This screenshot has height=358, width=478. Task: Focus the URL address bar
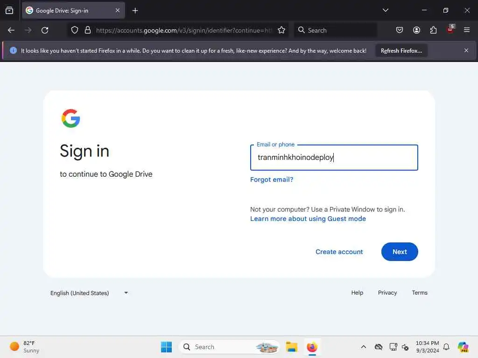point(183,30)
